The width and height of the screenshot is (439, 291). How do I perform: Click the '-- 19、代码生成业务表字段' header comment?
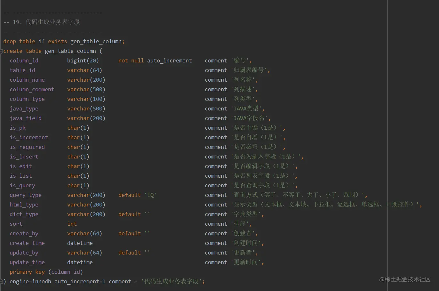coord(42,22)
